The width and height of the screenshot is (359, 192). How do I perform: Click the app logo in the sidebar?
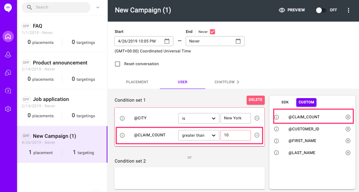pyautogui.click(x=8, y=8)
